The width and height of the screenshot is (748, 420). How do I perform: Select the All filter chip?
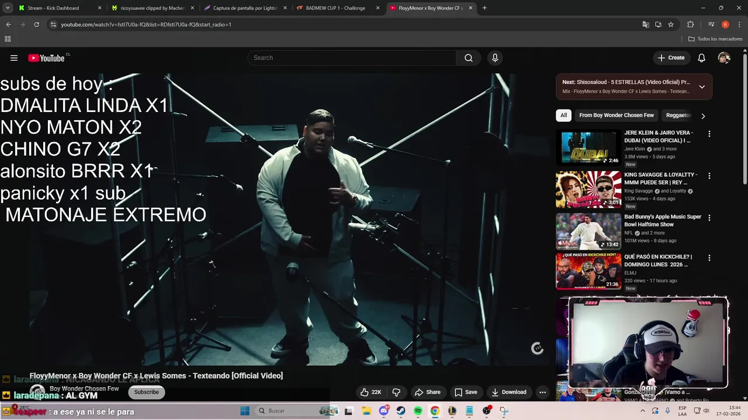click(x=563, y=116)
